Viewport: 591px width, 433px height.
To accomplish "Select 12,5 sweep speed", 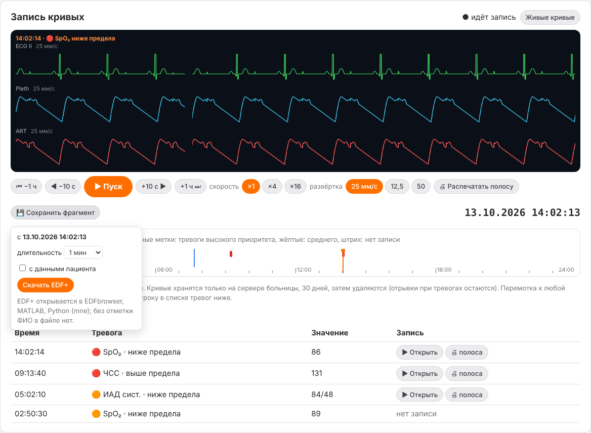I will [x=397, y=187].
